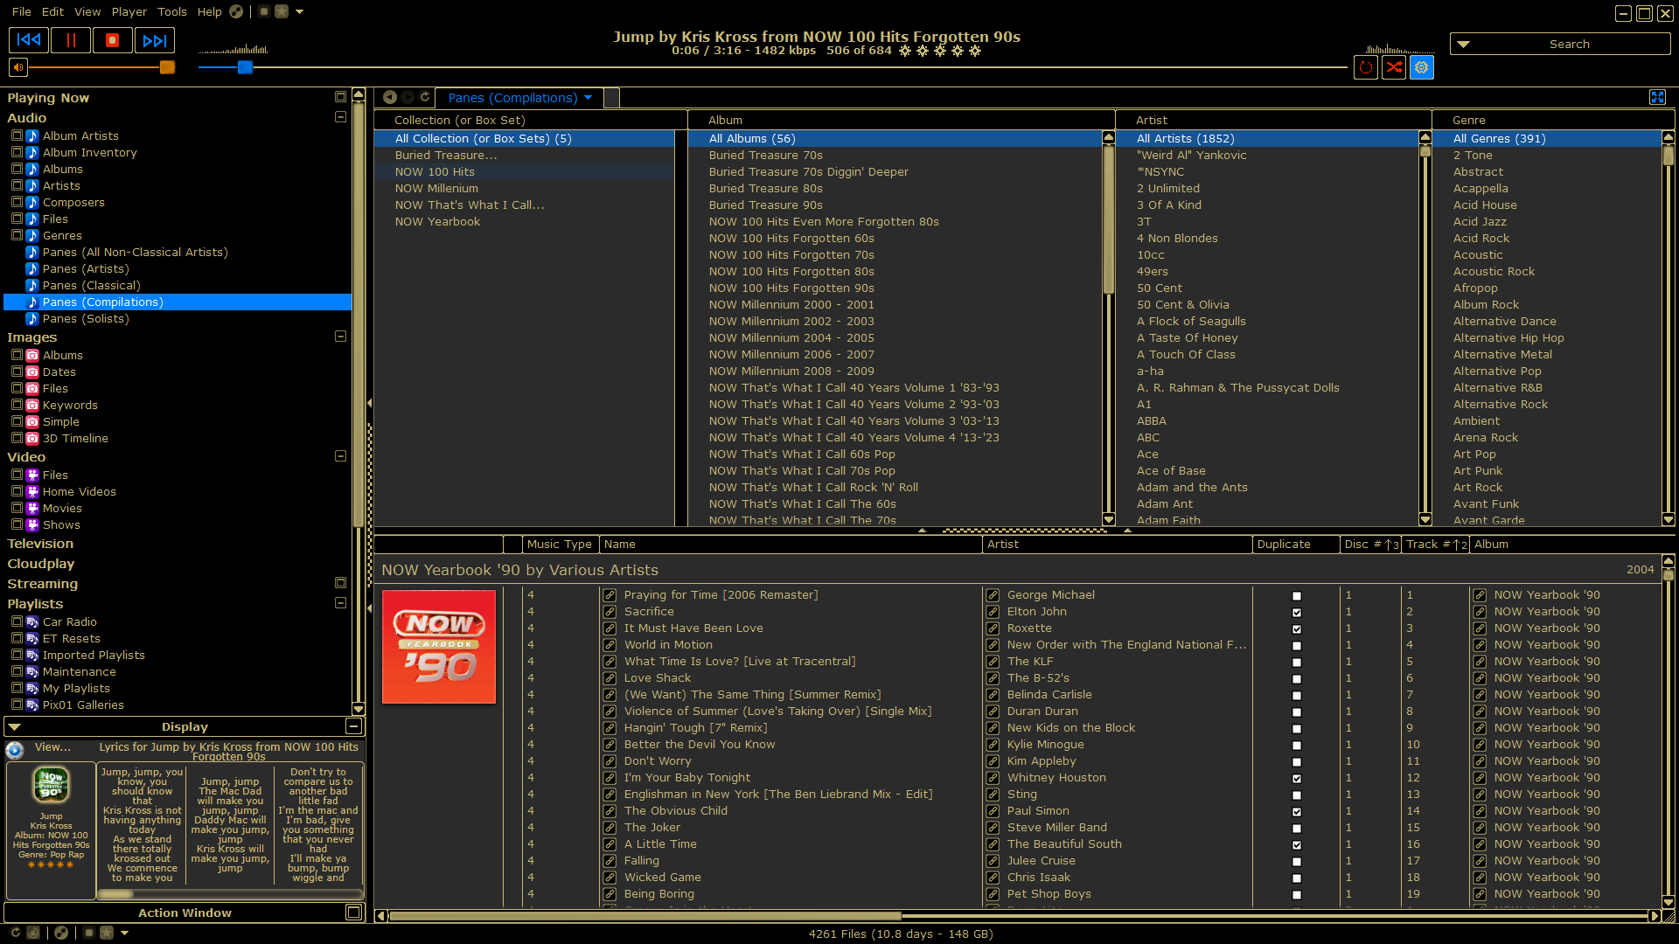Viewport: 1679px width, 944px height.
Task: Open the Edit menu
Action: (52, 11)
